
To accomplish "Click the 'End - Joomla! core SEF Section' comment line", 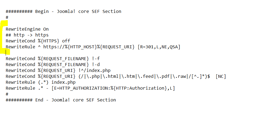I will click(x=75, y=100).
